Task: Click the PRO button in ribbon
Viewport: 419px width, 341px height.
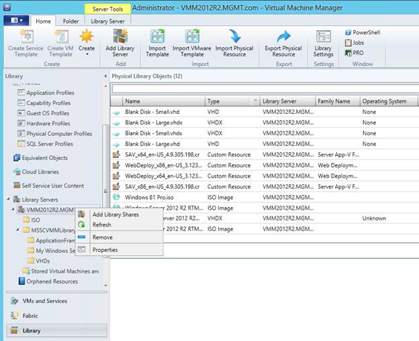Action: (x=356, y=53)
